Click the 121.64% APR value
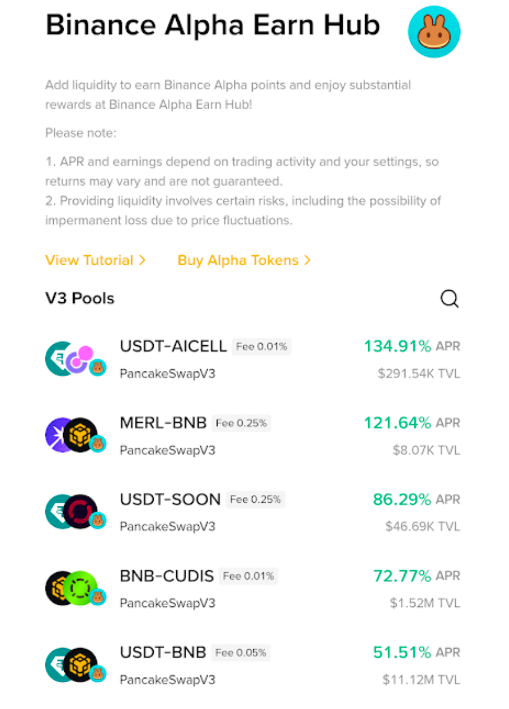Viewport: 509px width, 709px height. (x=397, y=423)
